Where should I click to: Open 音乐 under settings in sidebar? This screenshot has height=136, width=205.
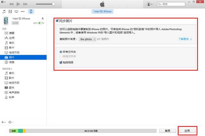tap(12, 43)
